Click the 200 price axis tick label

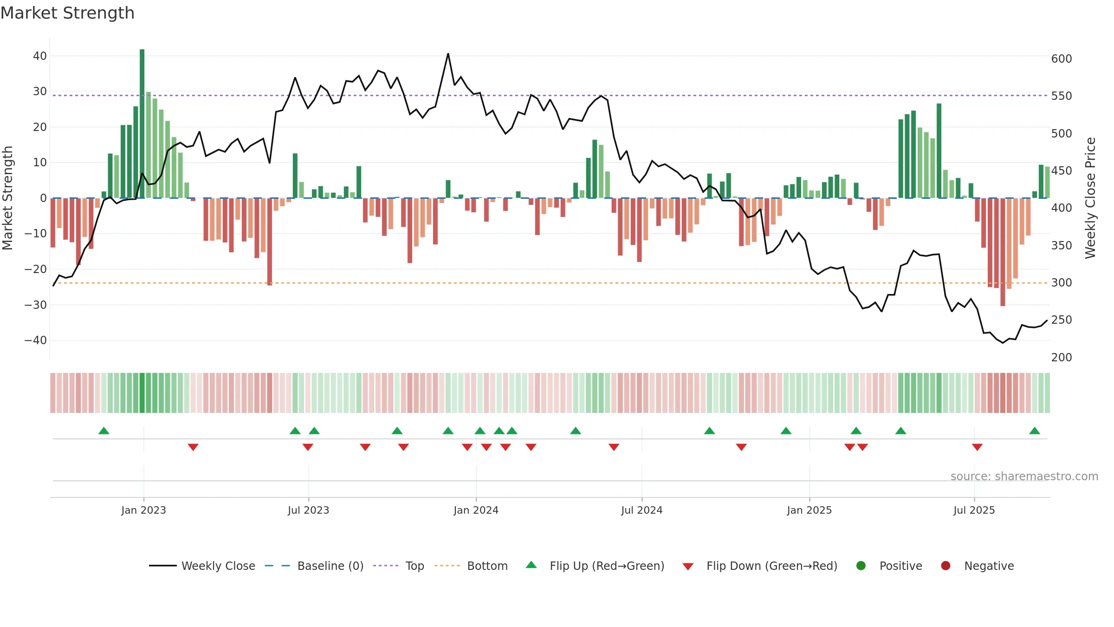pyautogui.click(x=1062, y=358)
